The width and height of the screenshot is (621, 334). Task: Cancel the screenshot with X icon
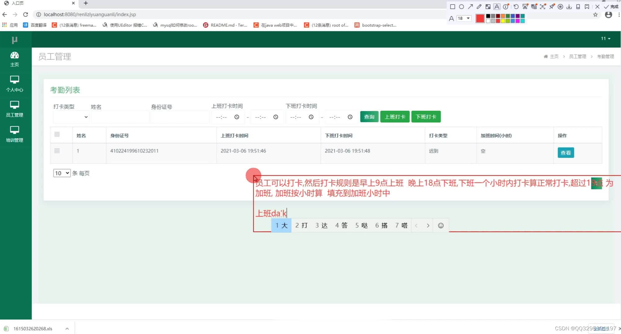[597, 7]
